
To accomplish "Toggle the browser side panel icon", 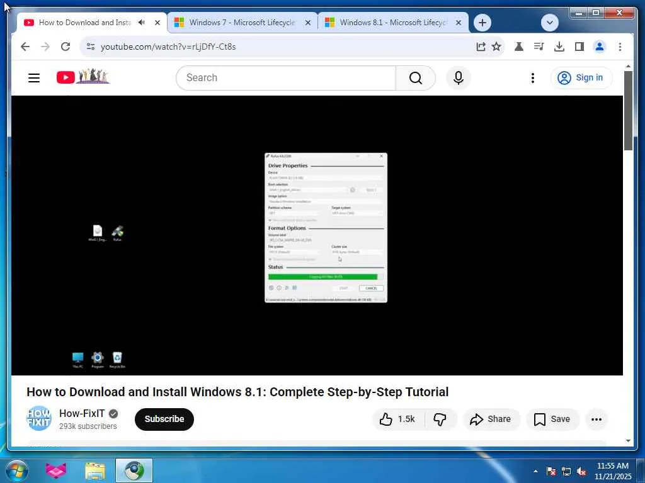I will [x=579, y=47].
